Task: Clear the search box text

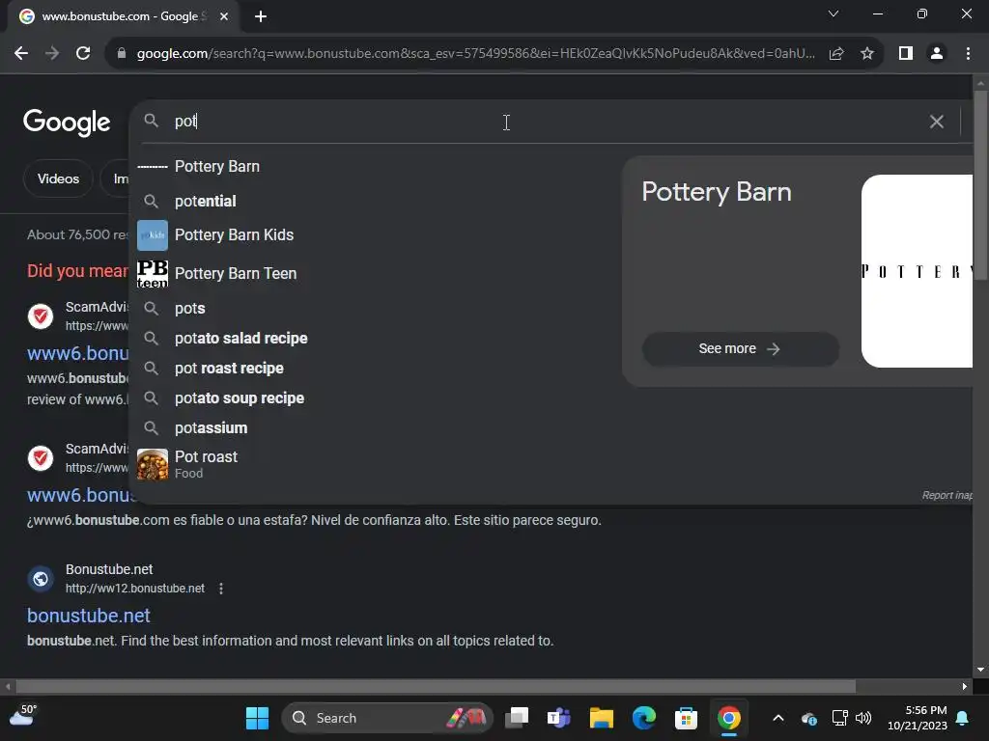Action: point(937,122)
